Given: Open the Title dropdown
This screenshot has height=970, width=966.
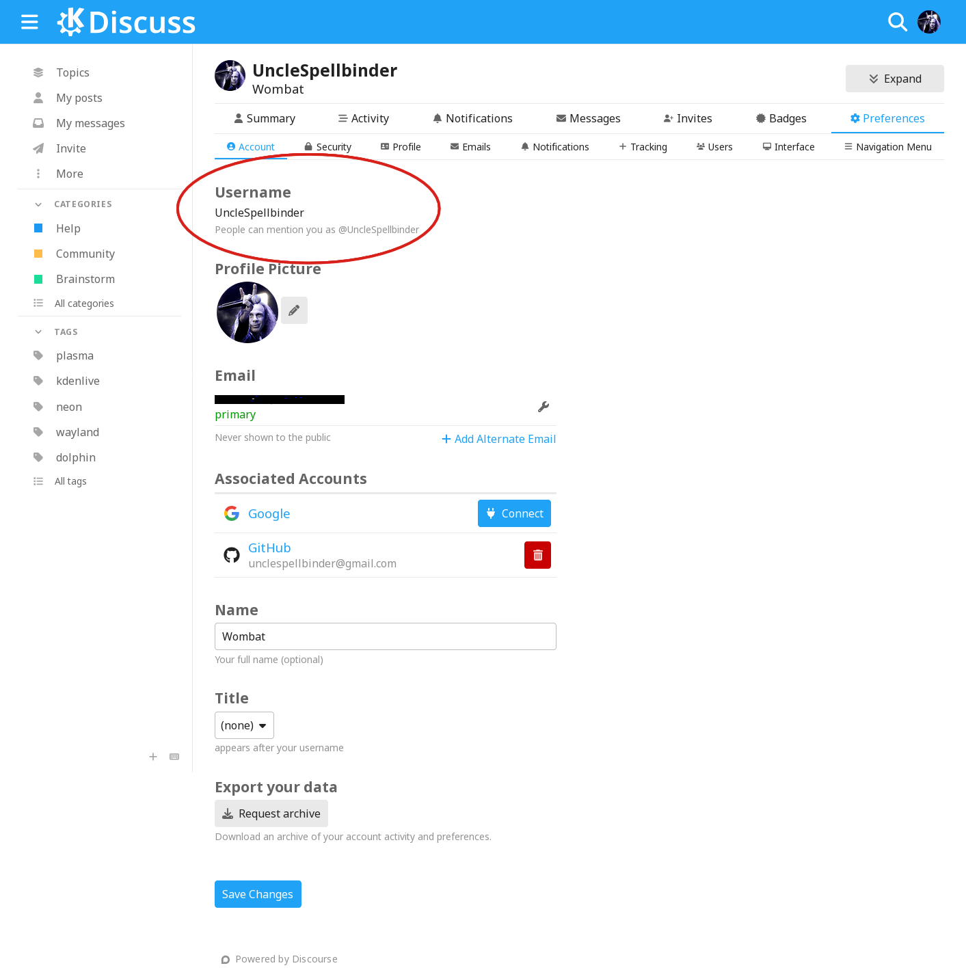Looking at the screenshot, I should click(244, 725).
